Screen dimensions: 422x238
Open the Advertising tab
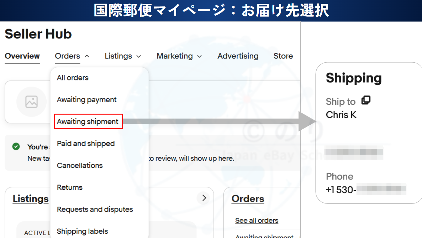point(238,56)
